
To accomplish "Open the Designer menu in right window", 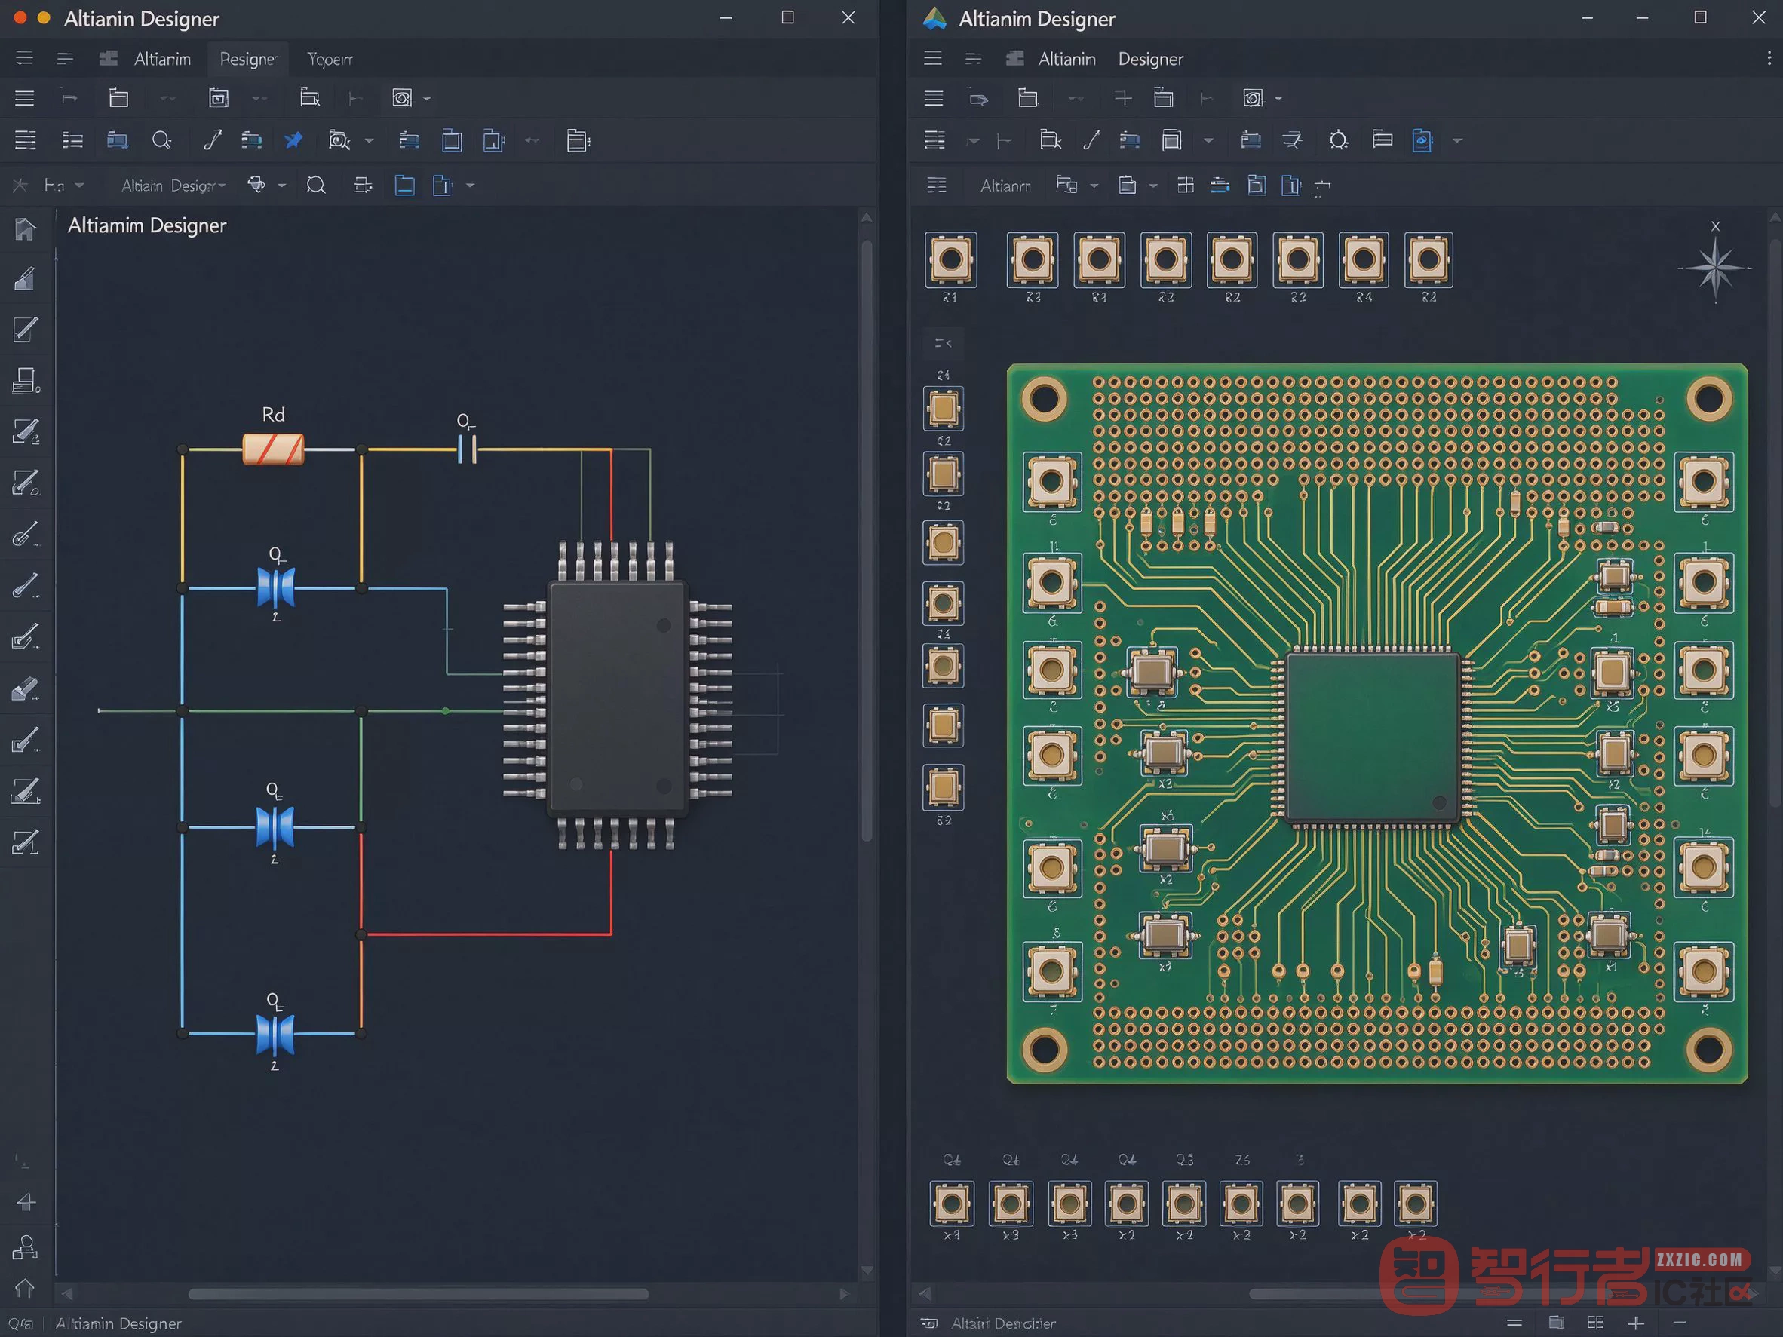I will click(1150, 59).
